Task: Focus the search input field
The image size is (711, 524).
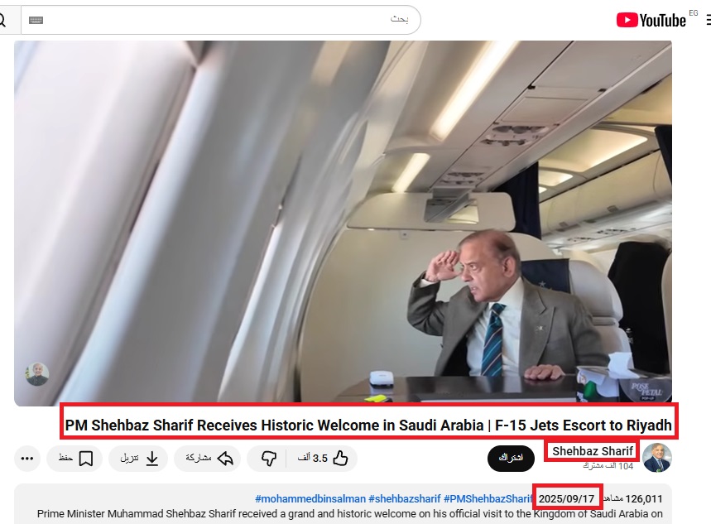Action: pos(221,20)
